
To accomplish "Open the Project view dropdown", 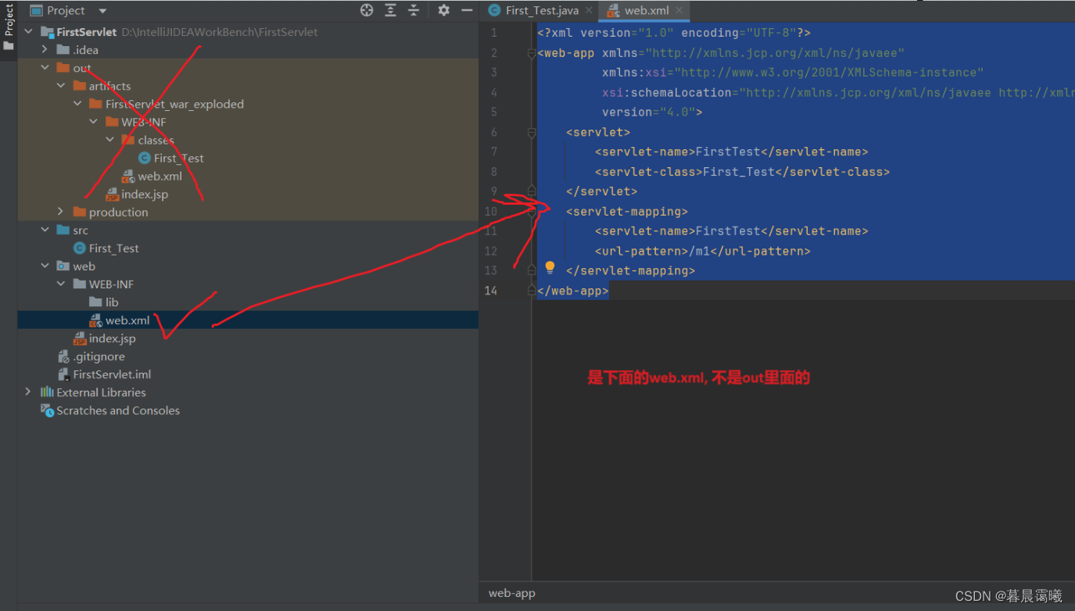I will tap(103, 11).
